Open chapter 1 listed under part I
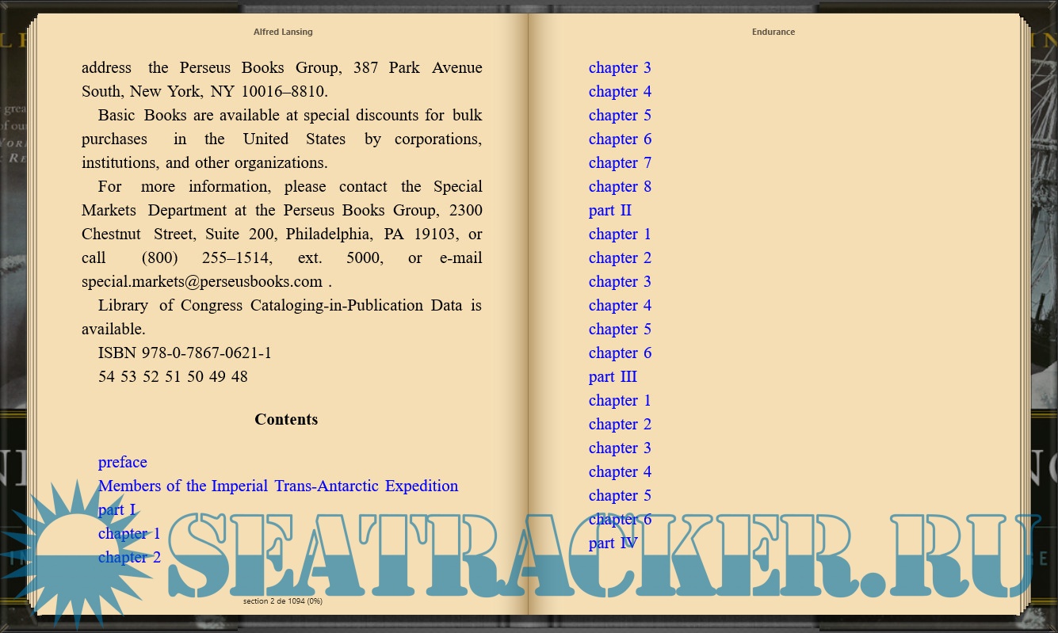This screenshot has width=1058, height=633. [129, 533]
